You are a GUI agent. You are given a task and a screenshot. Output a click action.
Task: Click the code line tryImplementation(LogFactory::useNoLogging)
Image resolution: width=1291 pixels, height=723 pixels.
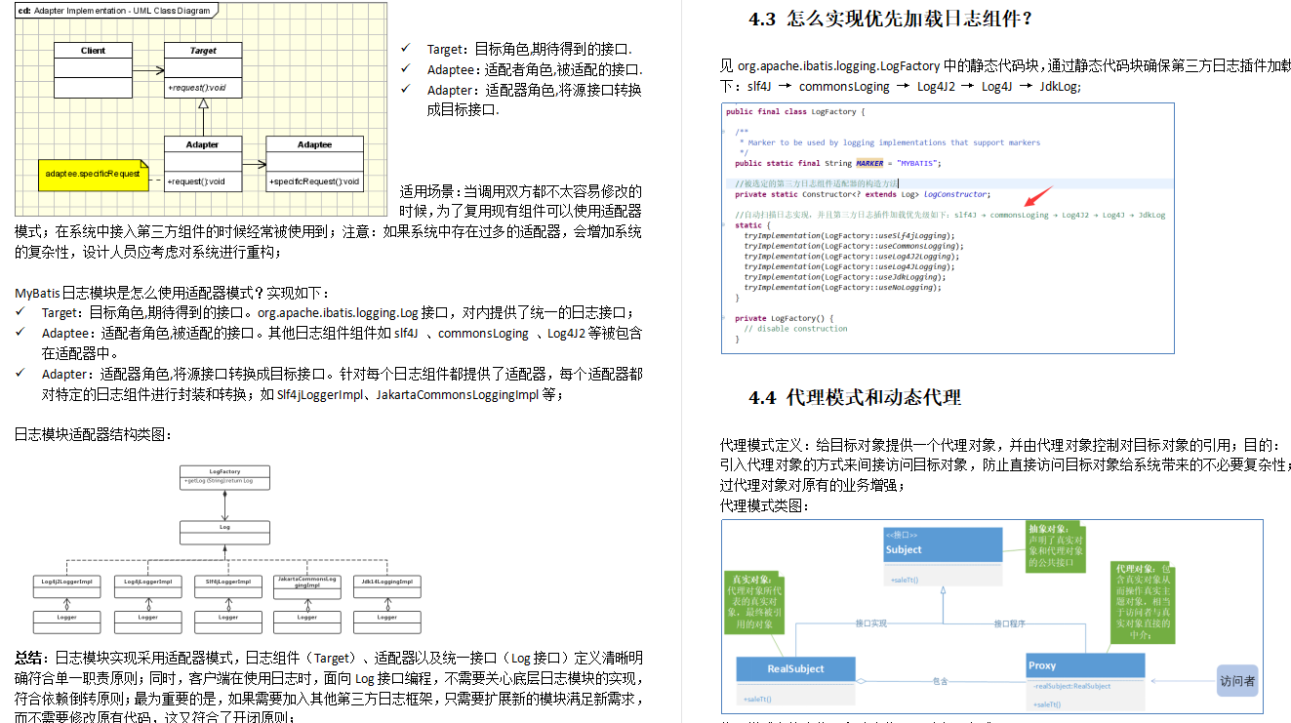[844, 287]
